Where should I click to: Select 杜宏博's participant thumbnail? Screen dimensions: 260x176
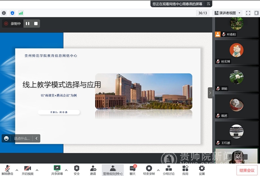pos(236,53)
